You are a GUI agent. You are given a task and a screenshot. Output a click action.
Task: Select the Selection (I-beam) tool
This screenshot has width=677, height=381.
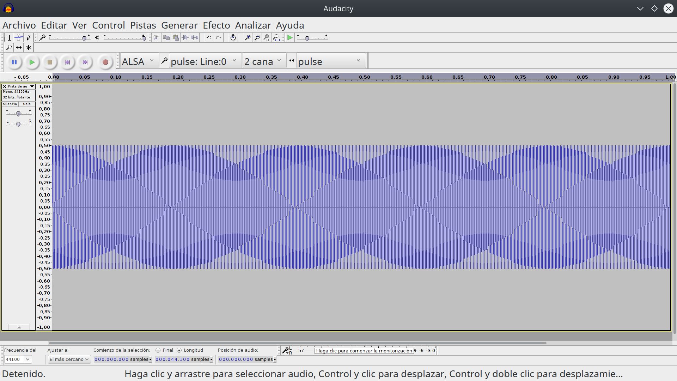pos(9,38)
